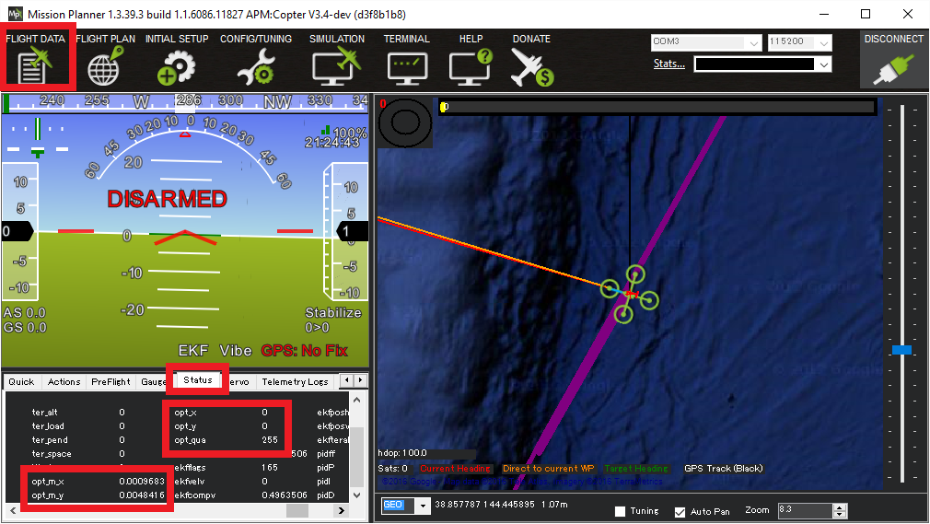Uncheck the Auto Pan checkbox

tap(680, 511)
